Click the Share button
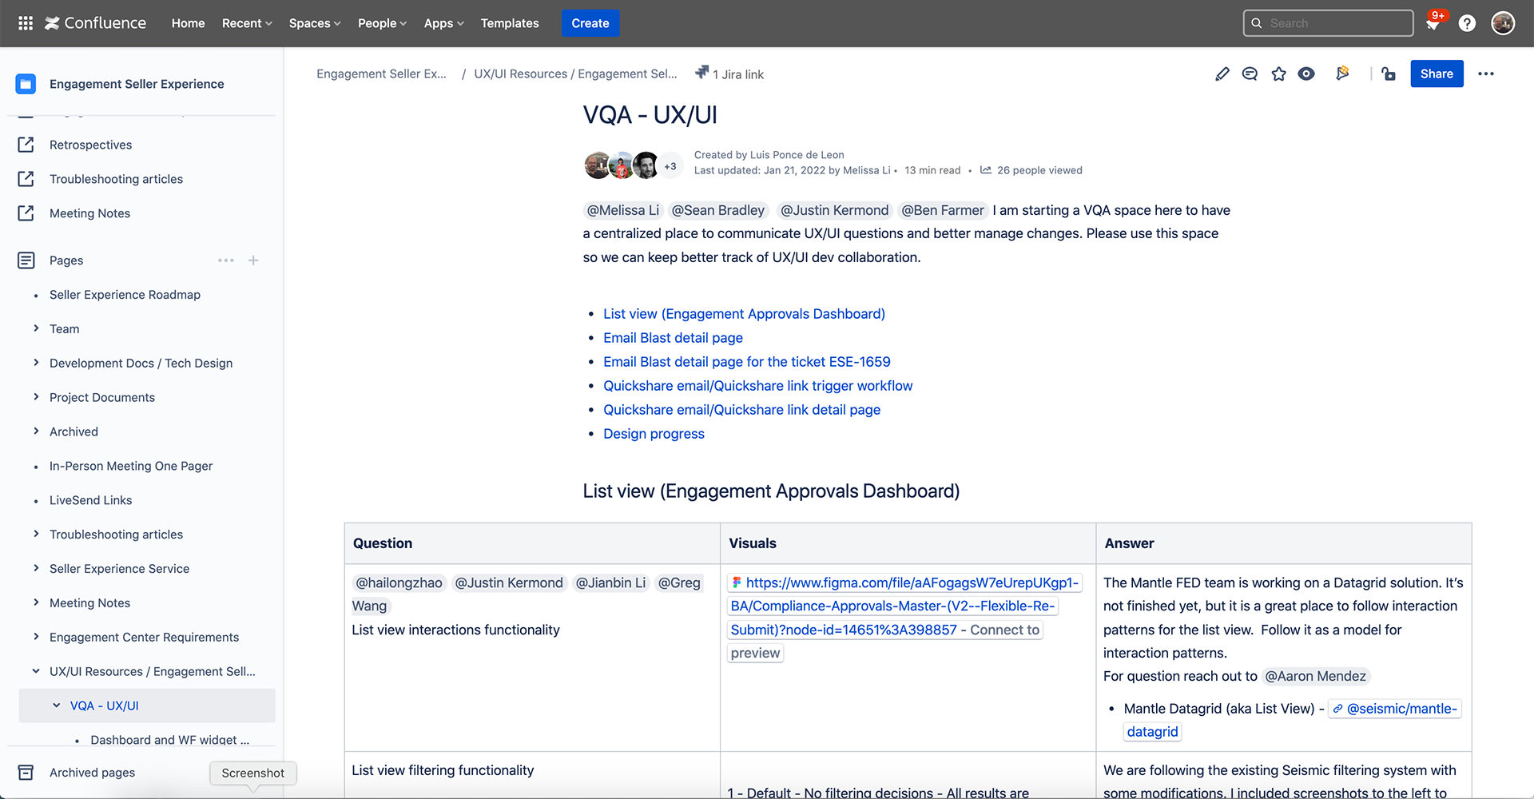 (1437, 74)
